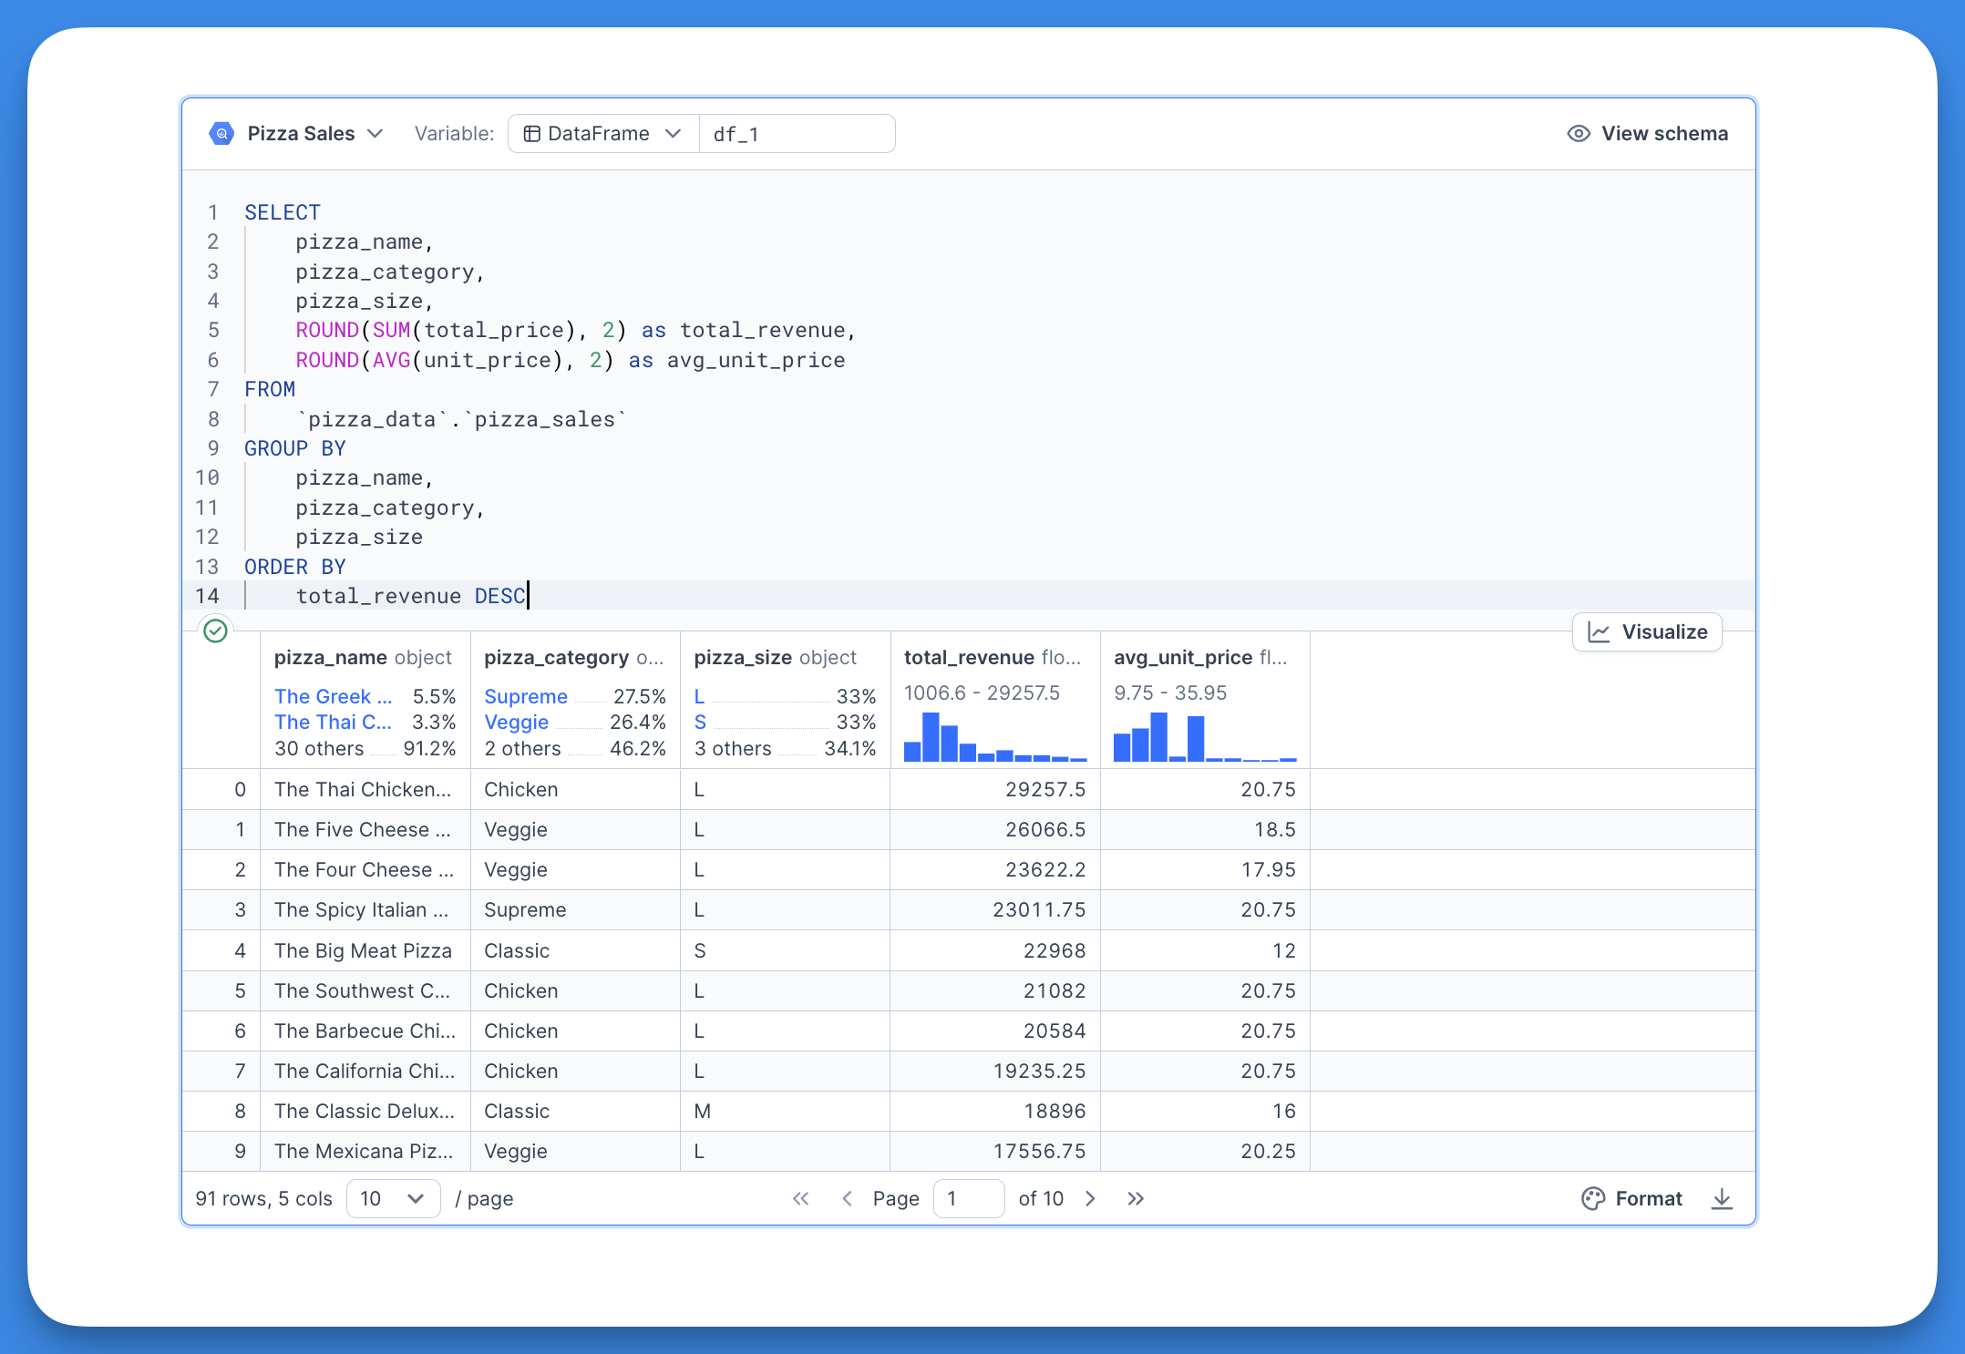The image size is (1965, 1354).
Task: Go to the next page
Action: (x=1090, y=1198)
